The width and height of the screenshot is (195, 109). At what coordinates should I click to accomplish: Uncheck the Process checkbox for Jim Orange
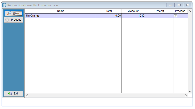point(175,16)
